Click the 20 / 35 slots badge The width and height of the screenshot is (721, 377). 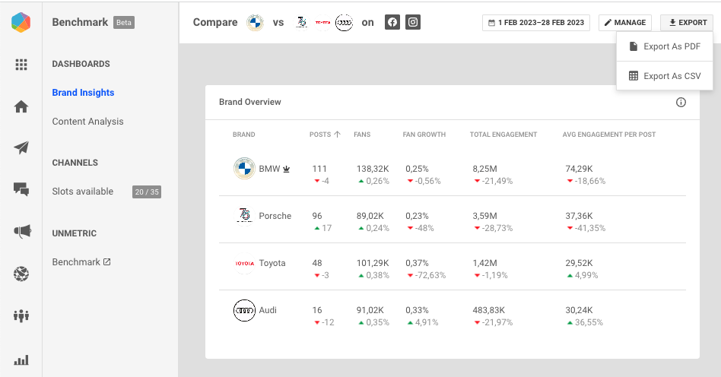point(147,192)
